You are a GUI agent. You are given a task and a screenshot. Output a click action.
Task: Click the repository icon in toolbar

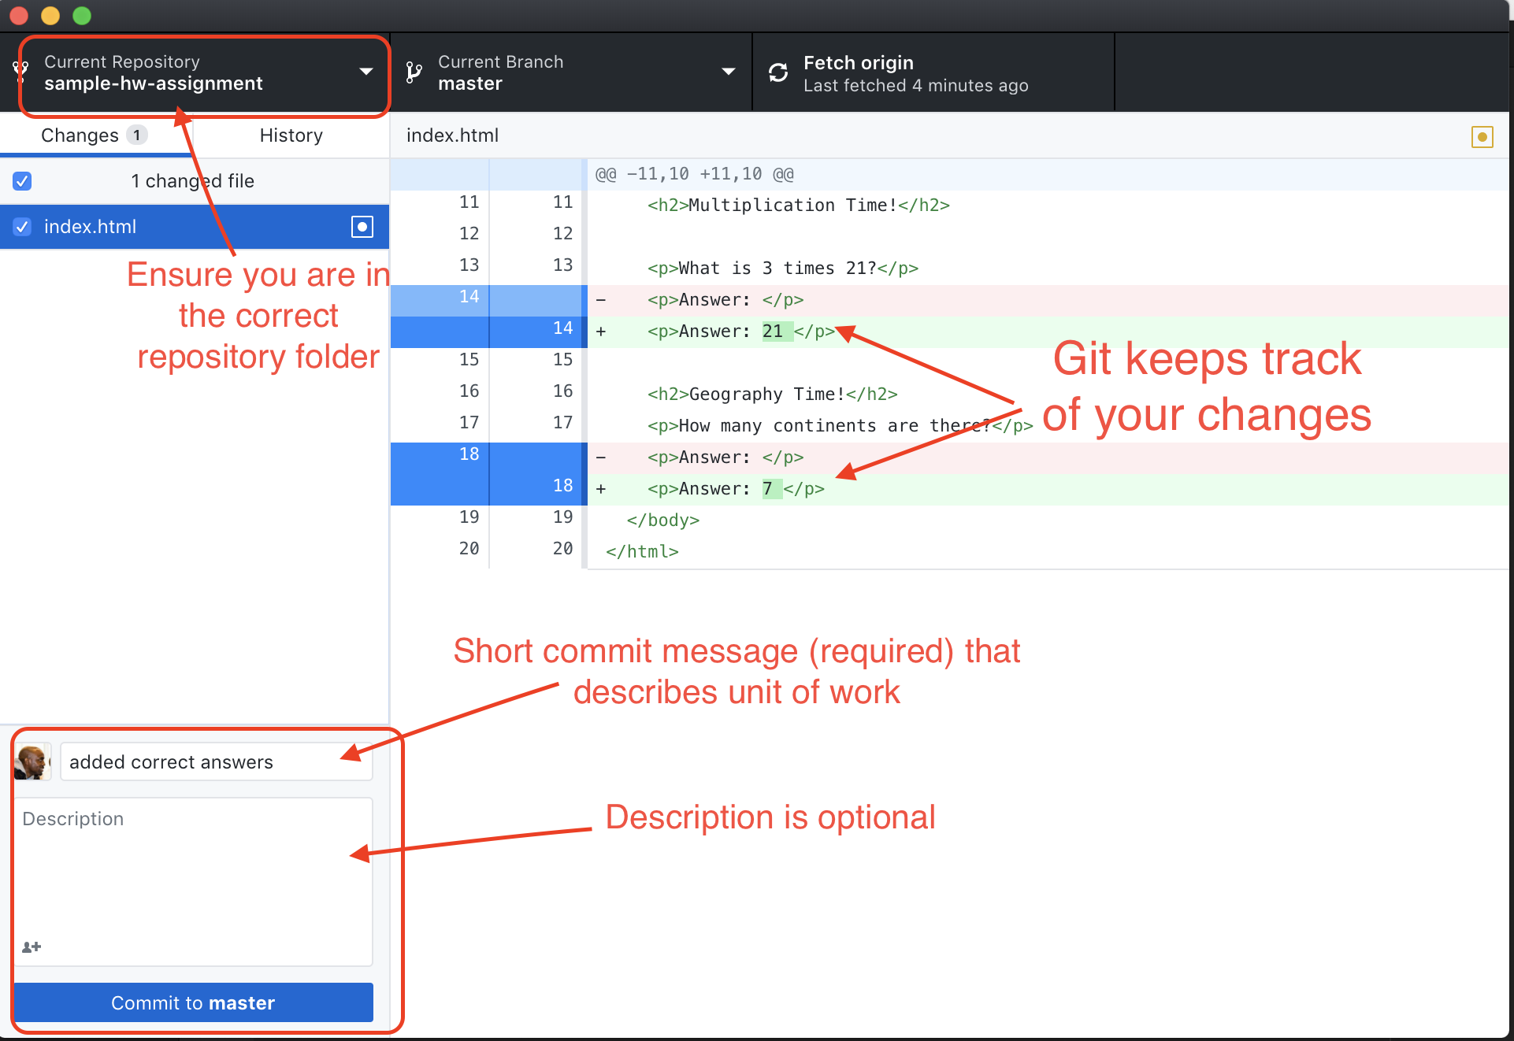point(20,72)
